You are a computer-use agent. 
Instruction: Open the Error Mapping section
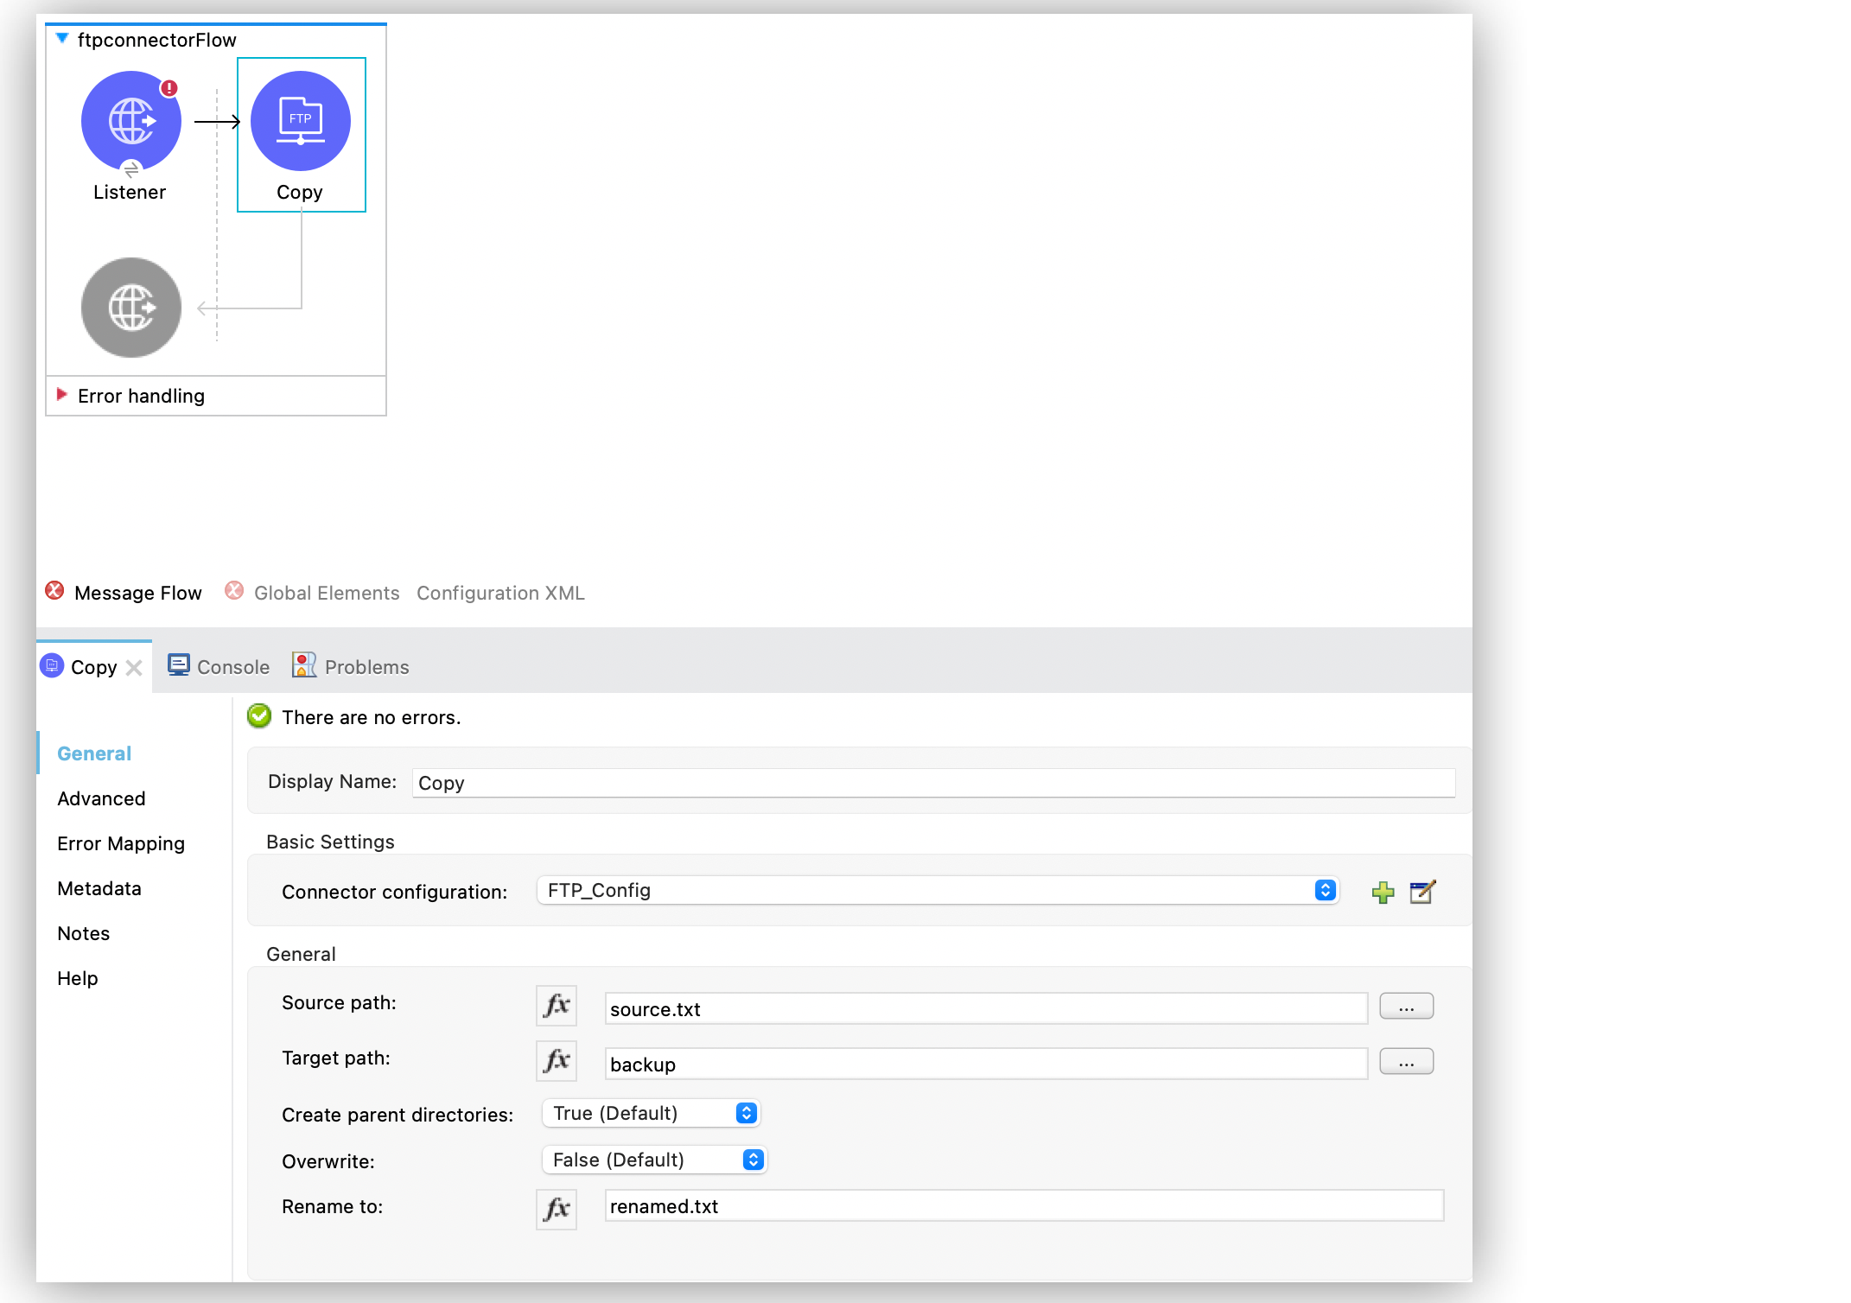pyautogui.click(x=121, y=843)
